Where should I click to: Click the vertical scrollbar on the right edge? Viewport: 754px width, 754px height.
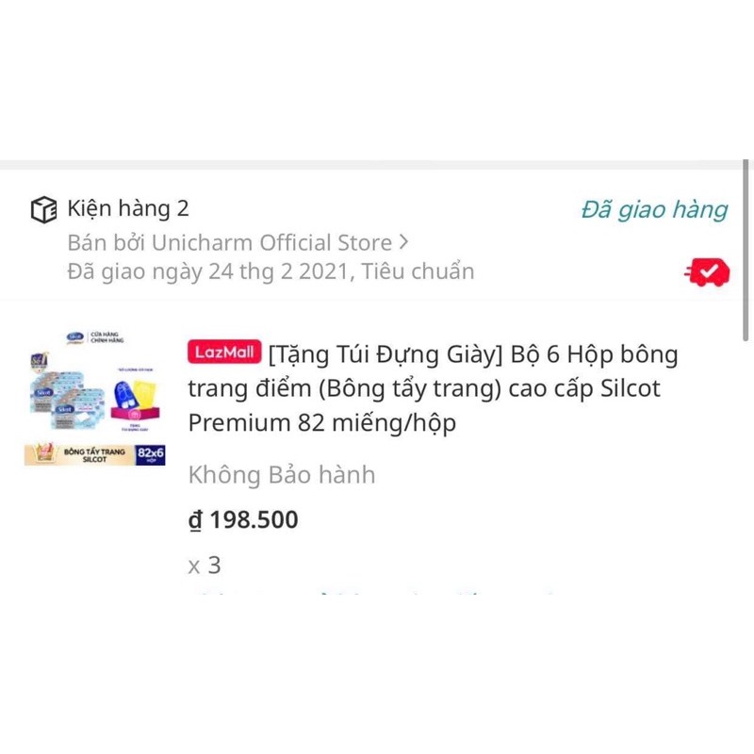(x=746, y=250)
